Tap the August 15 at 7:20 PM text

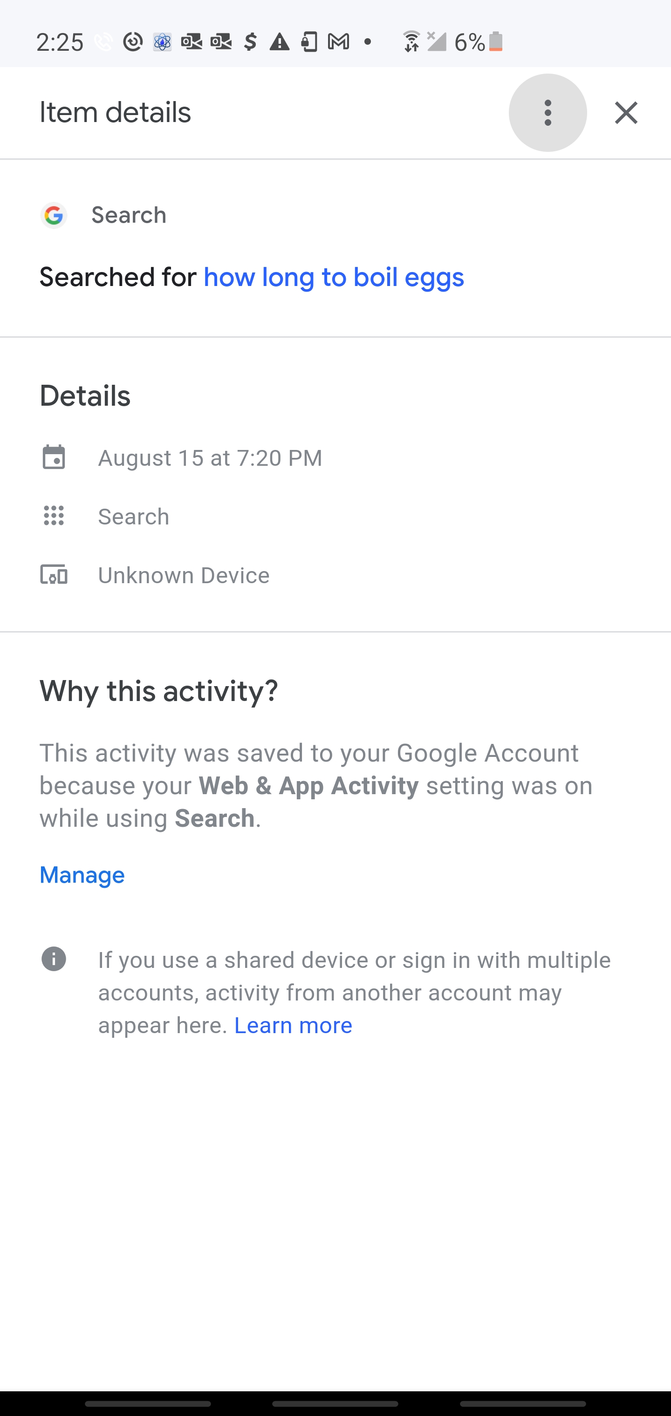click(x=210, y=458)
